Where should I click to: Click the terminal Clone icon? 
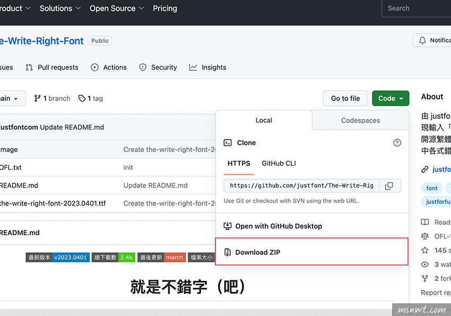pos(228,143)
